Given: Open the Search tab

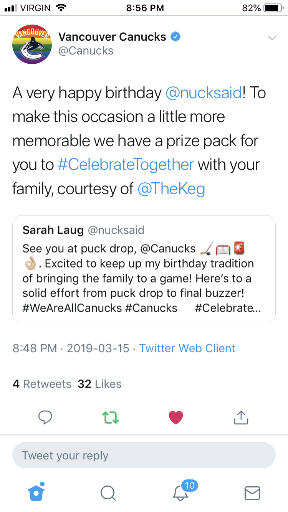Looking at the screenshot, I should pos(108,493).
